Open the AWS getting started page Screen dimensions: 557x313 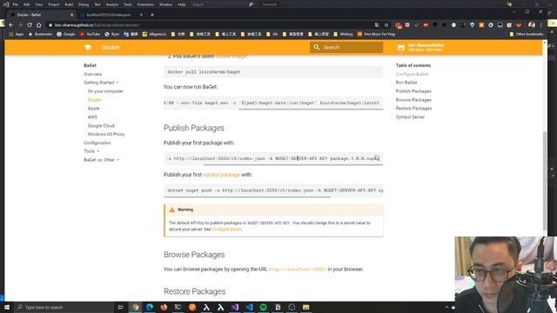92,117
